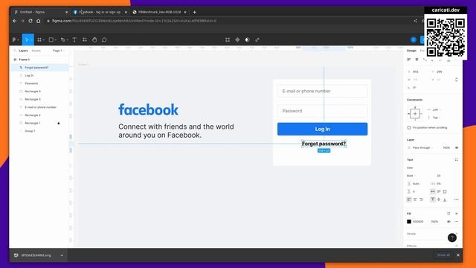Select the Text tool
This screenshot has height=268, width=476.
point(74,39)
